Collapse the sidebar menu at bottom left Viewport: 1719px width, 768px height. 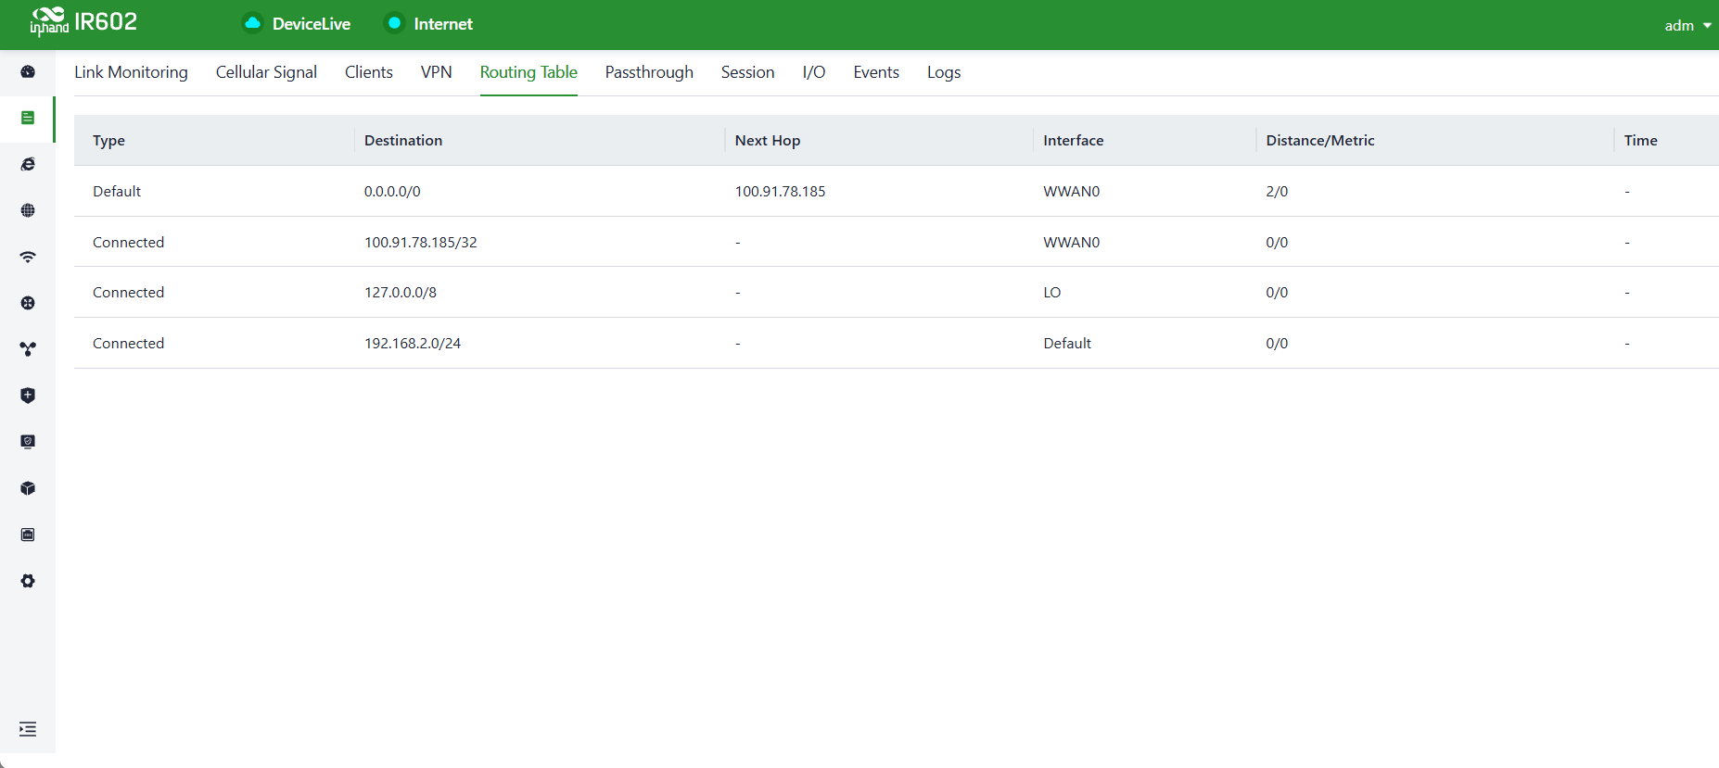coord(28,729)
